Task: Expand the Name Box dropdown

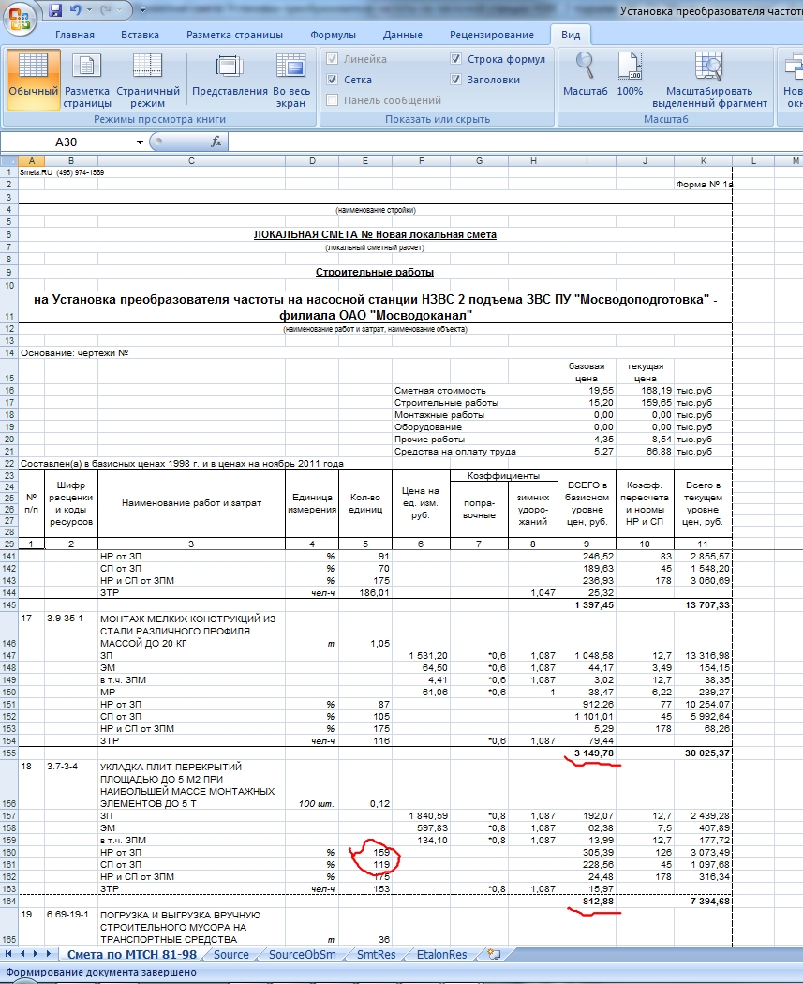Action: pos(140,142)
